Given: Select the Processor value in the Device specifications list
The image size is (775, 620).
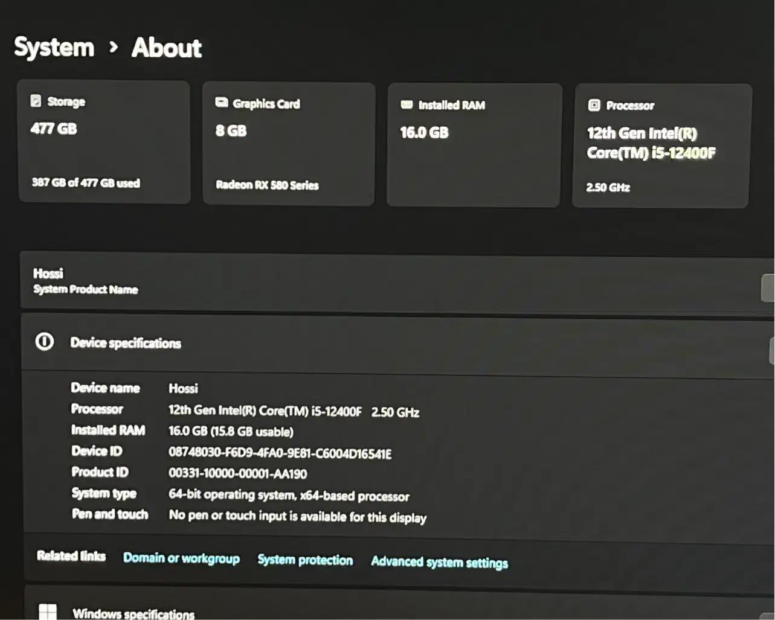Looking at the screenshot, I should (x=294, y=411).
